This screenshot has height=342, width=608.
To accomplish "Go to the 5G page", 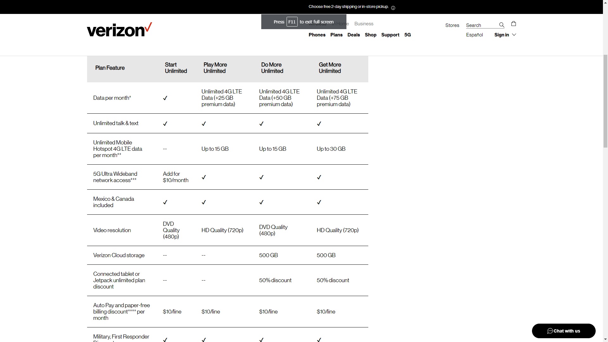I will (x=408, y=35).
